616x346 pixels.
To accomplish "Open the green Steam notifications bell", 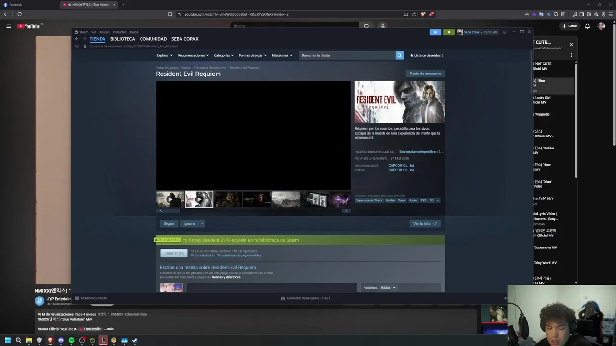I will [x=449, y=32].
